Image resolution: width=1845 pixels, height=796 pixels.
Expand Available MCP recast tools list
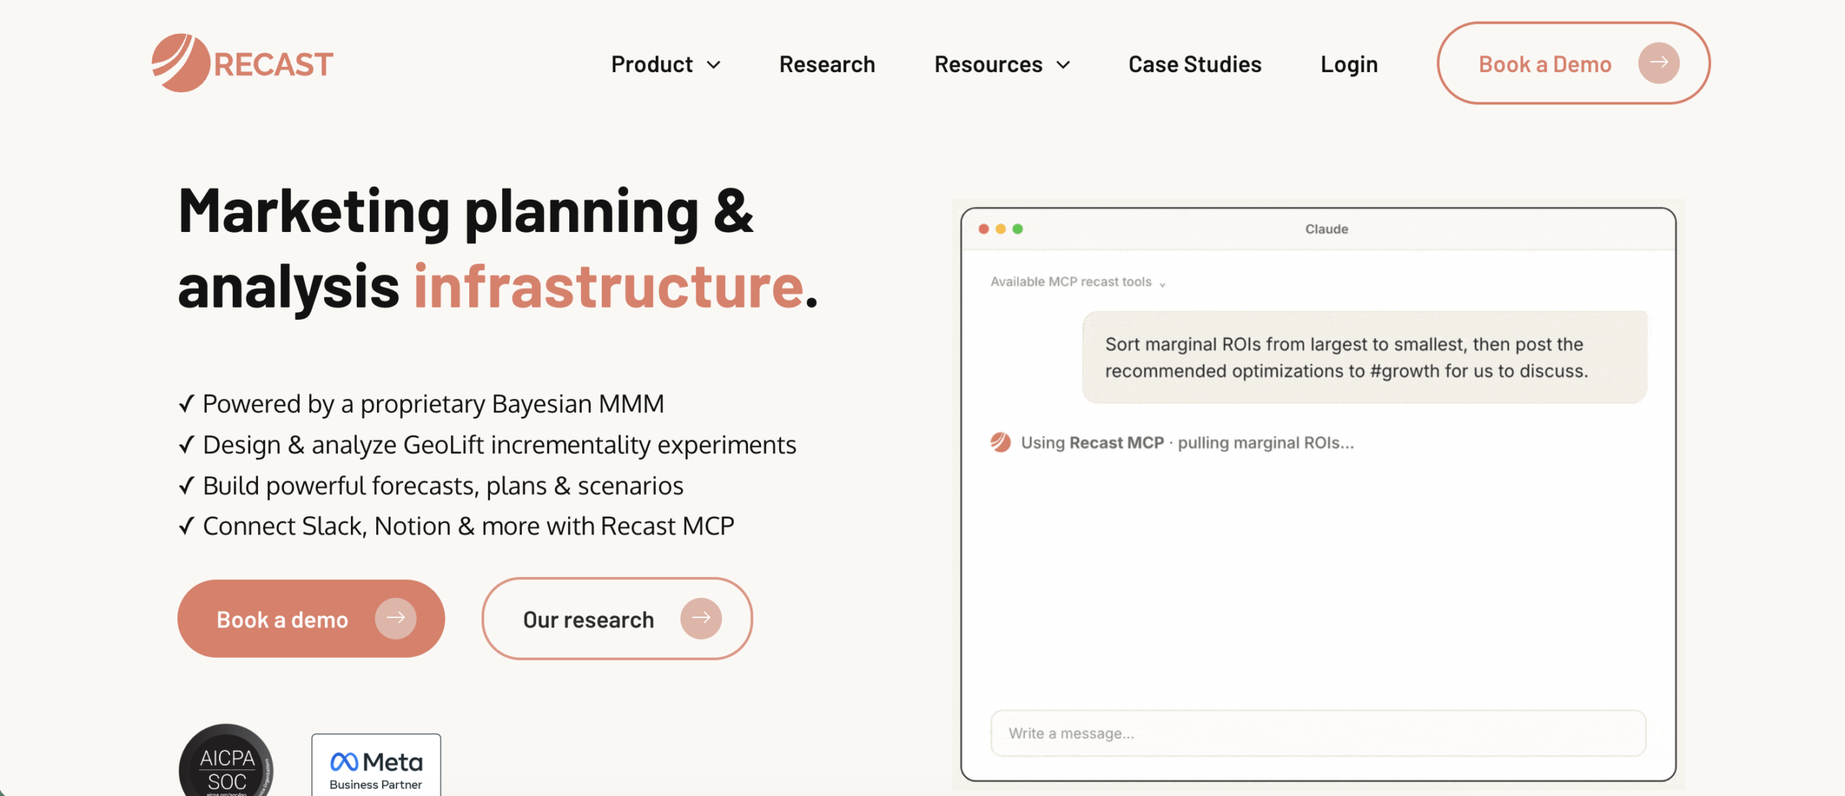click(1078, 282)
